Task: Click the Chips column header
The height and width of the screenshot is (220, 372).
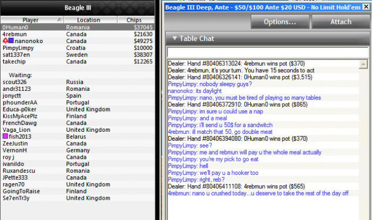Action: coord(136,20)
